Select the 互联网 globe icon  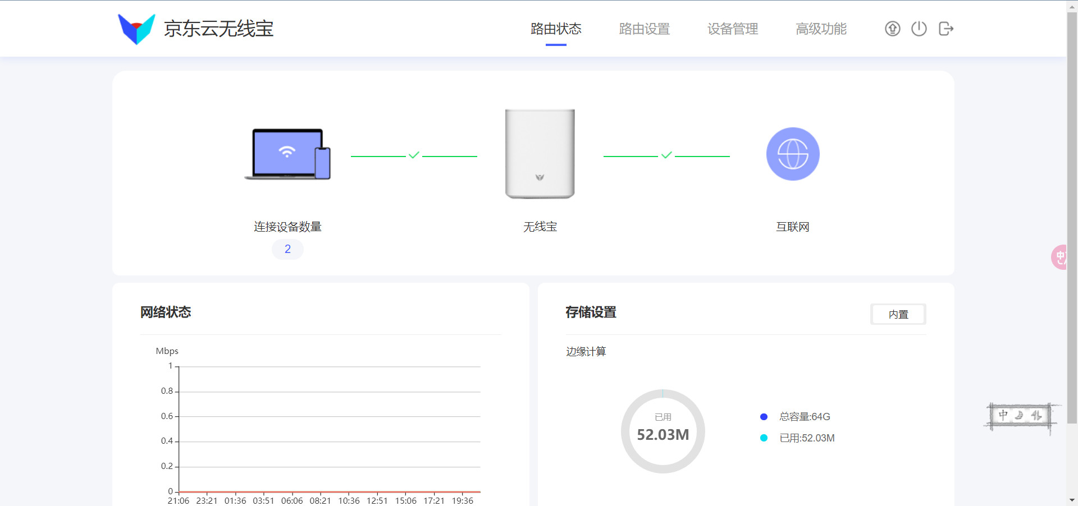point(792,153)
